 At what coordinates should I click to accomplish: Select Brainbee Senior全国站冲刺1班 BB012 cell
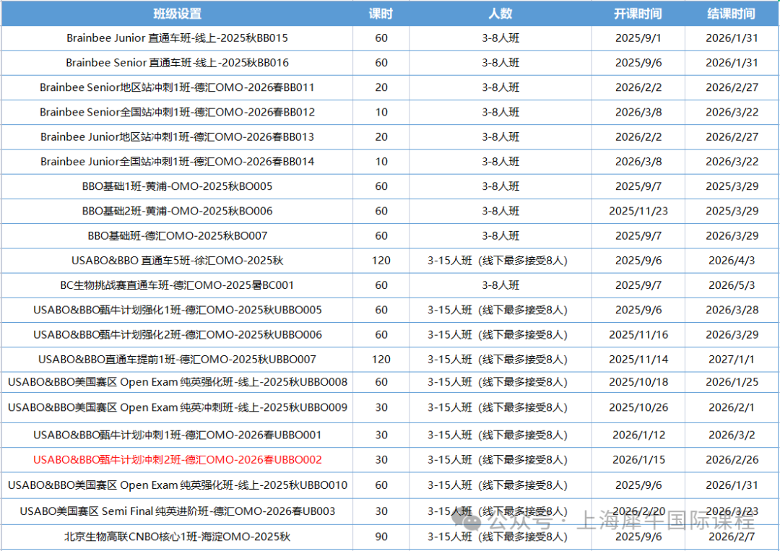pyautogui.click(x=177, y=113)
